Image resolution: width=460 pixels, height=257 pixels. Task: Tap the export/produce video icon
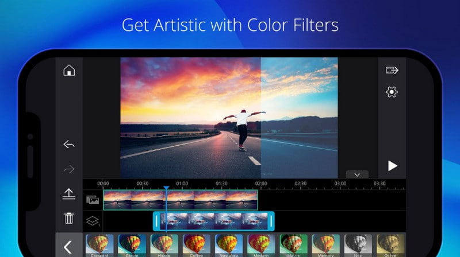(392, 71)
